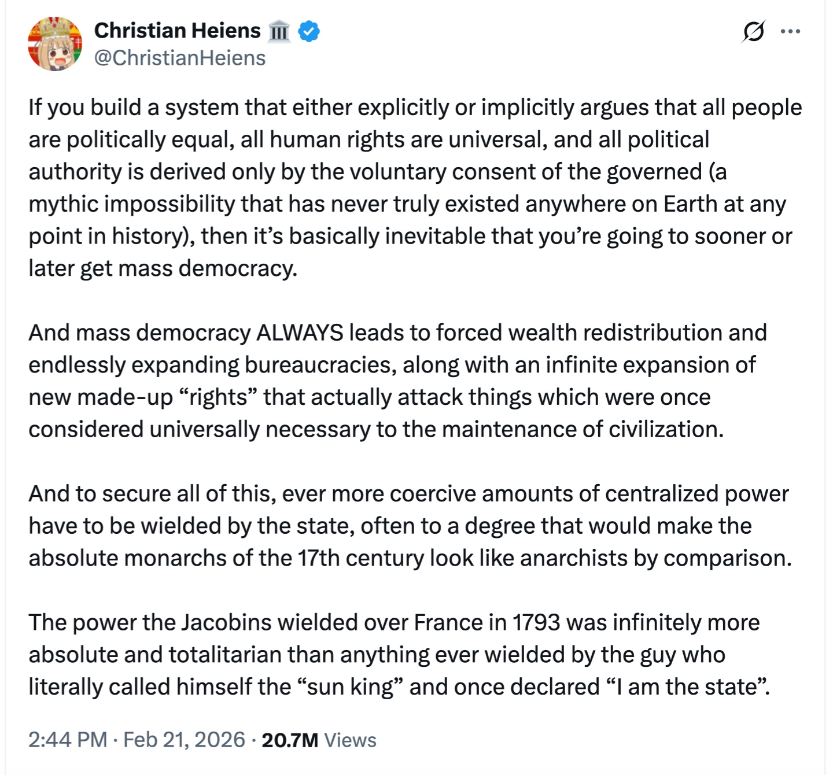Image resolution: width=833 pixels, height=775 pixels.
Task: Click the blue verified checkmark badge
Action: coord(309,31)
